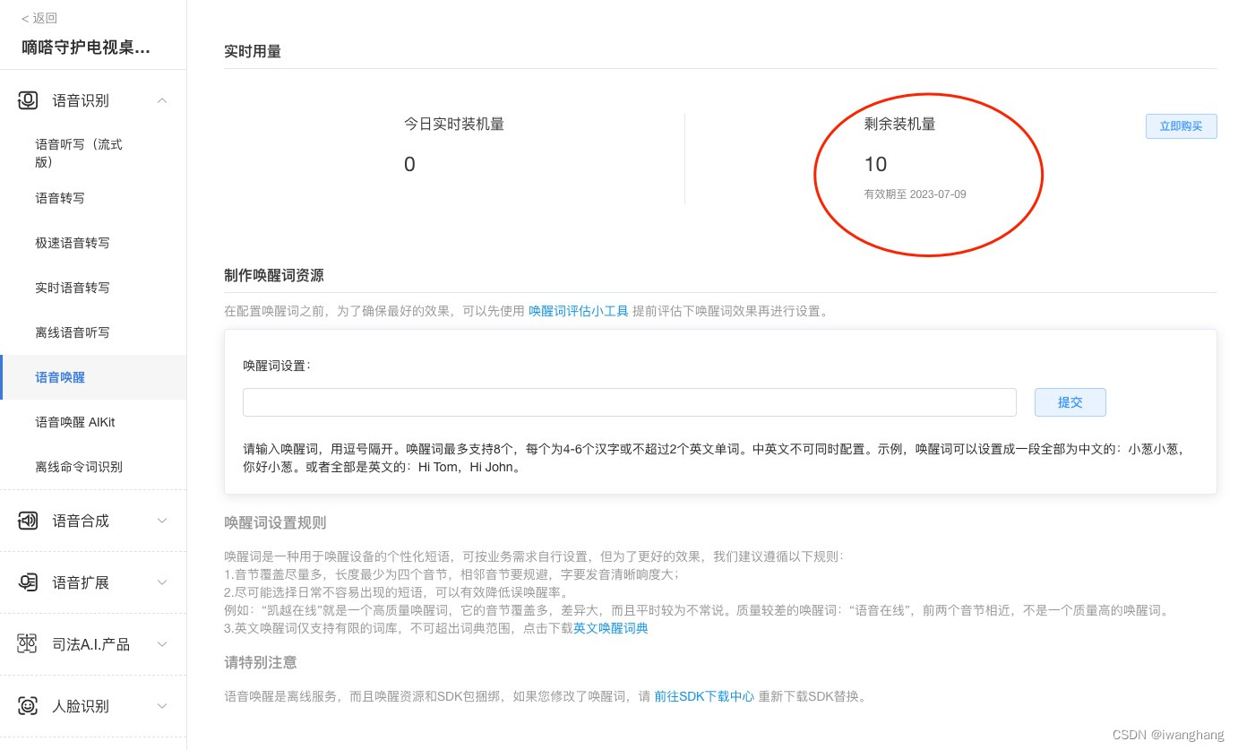Expand the 司法A.I.产品 section chevron
Viewport: 1238px width, 750px height.
coord(162,644)
